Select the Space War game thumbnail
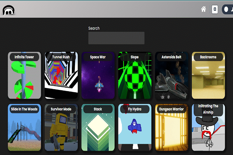233x155 pixels. (98, 77)
